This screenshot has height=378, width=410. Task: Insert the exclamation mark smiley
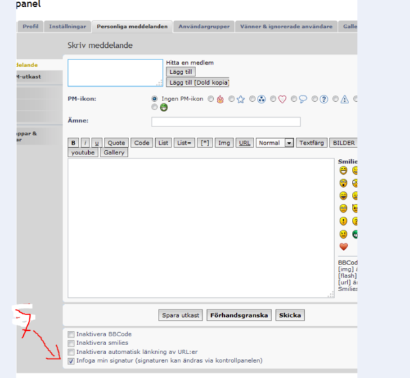pos(343,221)
